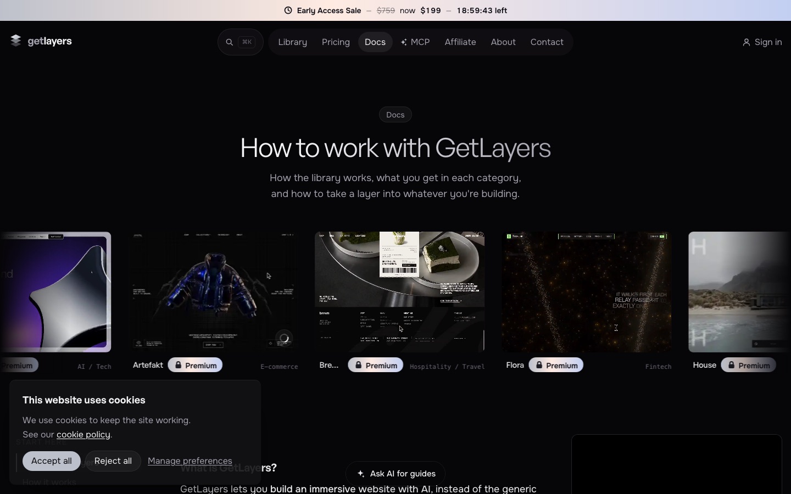
Task: Click the Flora template name
Action: click(515, 365)
